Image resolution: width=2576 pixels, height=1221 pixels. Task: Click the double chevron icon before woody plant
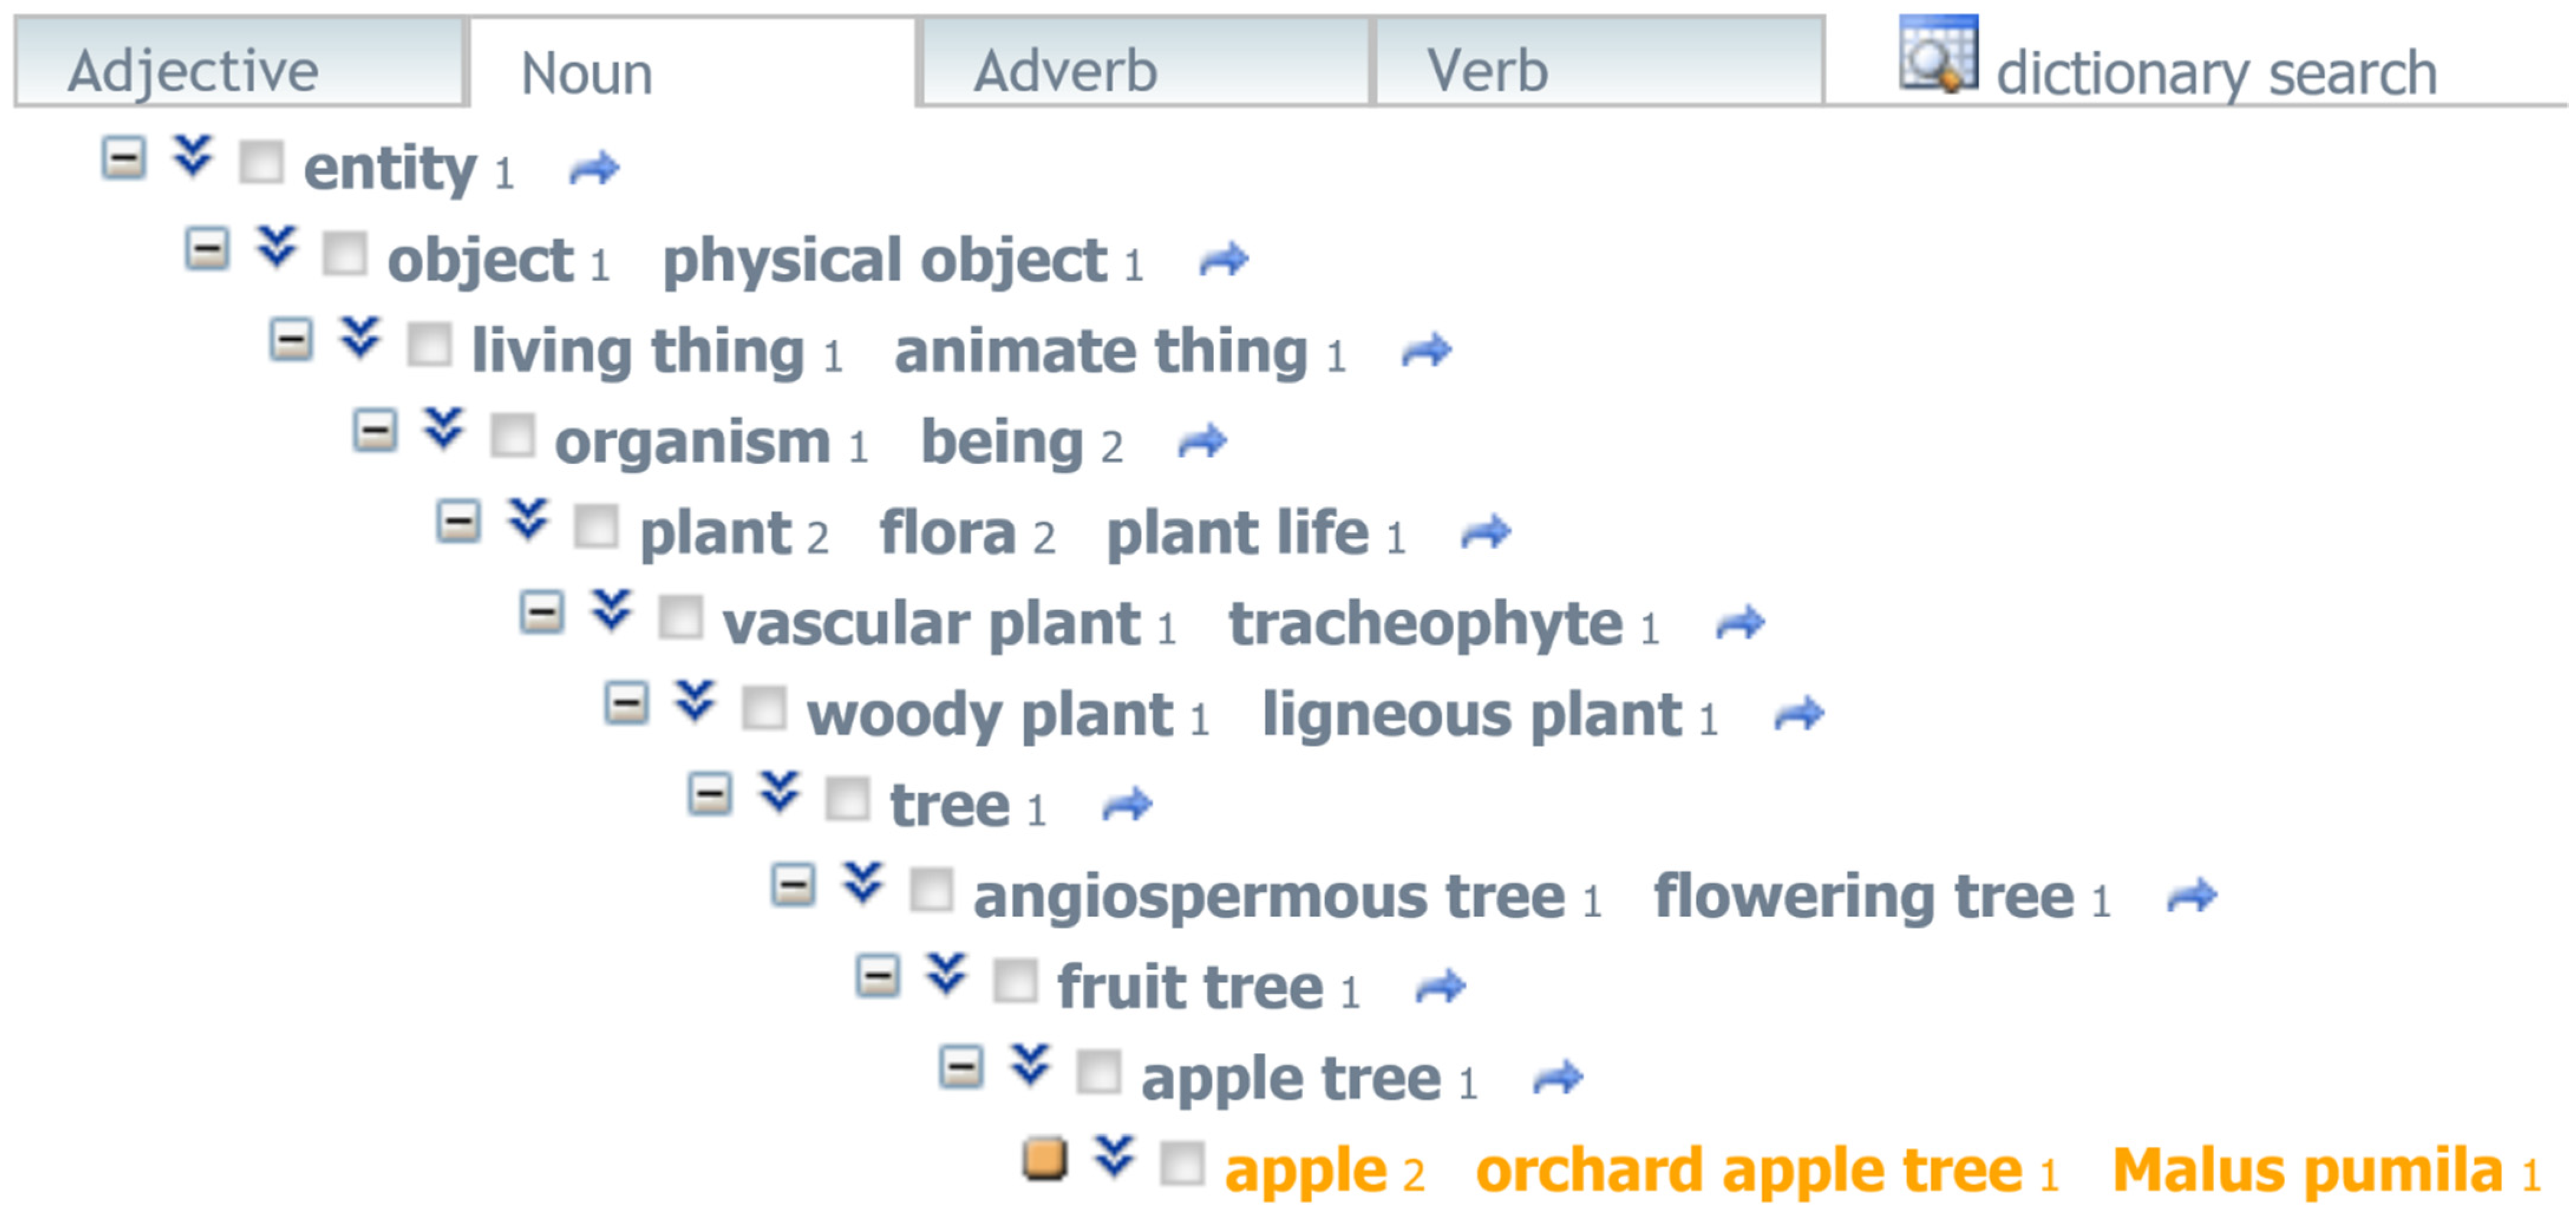click(x=695, y=702)
